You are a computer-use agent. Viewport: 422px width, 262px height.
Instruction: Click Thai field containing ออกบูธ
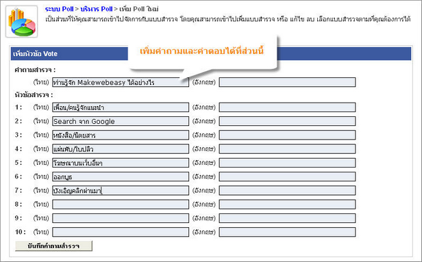(x=121, y=176)
